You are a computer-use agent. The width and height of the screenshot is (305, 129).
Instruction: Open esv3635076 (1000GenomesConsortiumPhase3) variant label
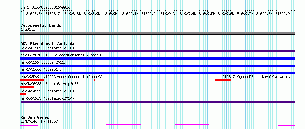[x=62, y=55]
